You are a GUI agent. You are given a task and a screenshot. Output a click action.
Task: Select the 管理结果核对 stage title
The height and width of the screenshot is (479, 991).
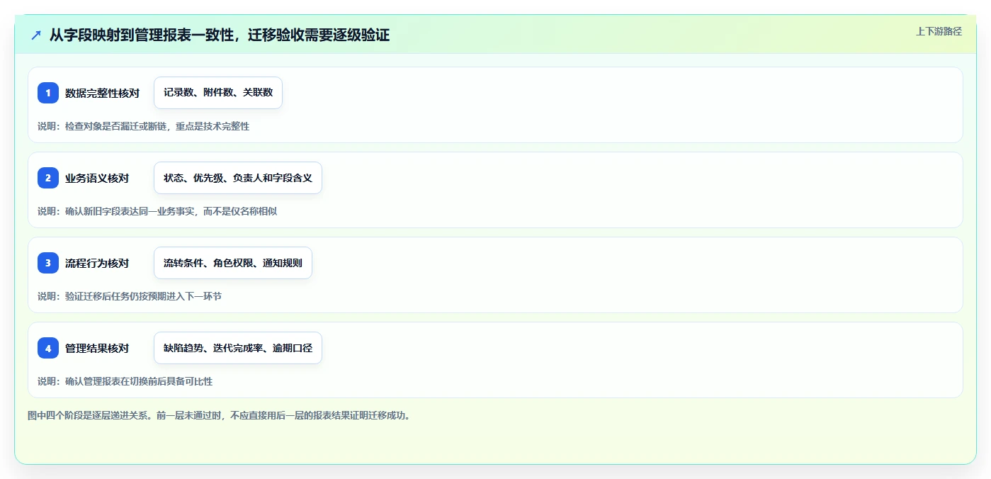click(x=97, y=348)
